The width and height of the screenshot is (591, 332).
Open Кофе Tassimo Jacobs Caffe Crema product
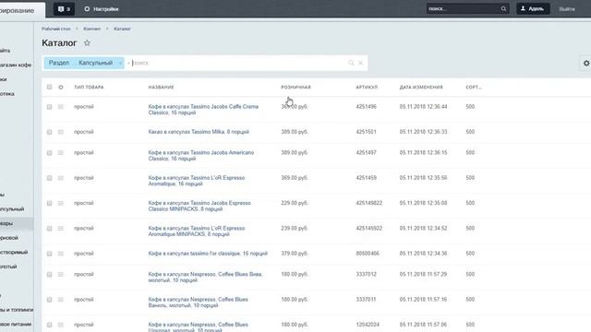[x=203, y=110]
